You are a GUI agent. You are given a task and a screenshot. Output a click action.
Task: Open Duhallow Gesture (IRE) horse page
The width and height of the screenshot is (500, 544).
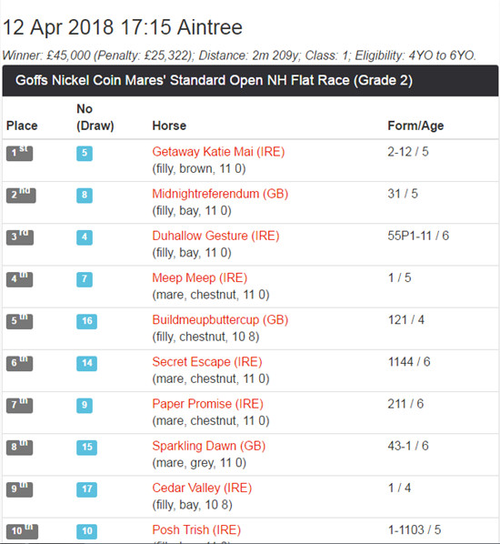click(215, 236)
